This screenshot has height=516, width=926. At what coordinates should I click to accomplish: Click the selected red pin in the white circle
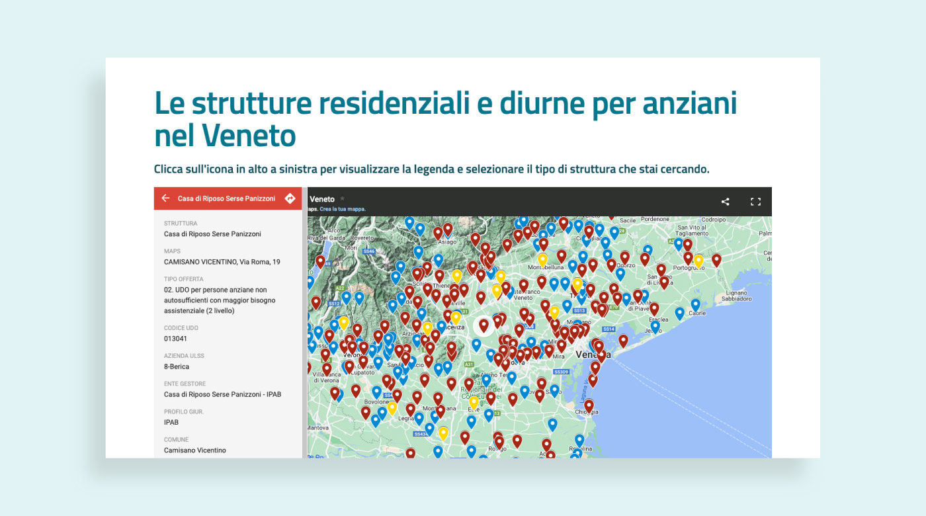(484, 325)
